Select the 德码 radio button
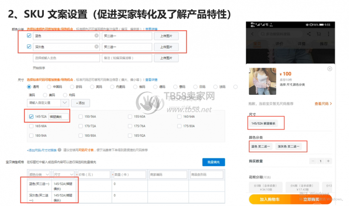Viewport: 349px width, 206px height. pos(155,87)
